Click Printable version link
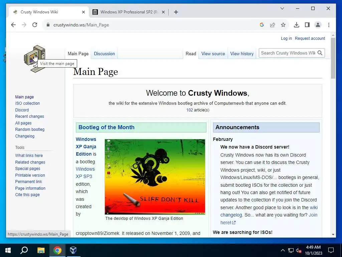The height and width of the screenshot is (257, 342). [30, 175]
